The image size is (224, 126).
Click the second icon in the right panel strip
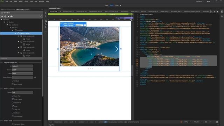tap(222, 16)
